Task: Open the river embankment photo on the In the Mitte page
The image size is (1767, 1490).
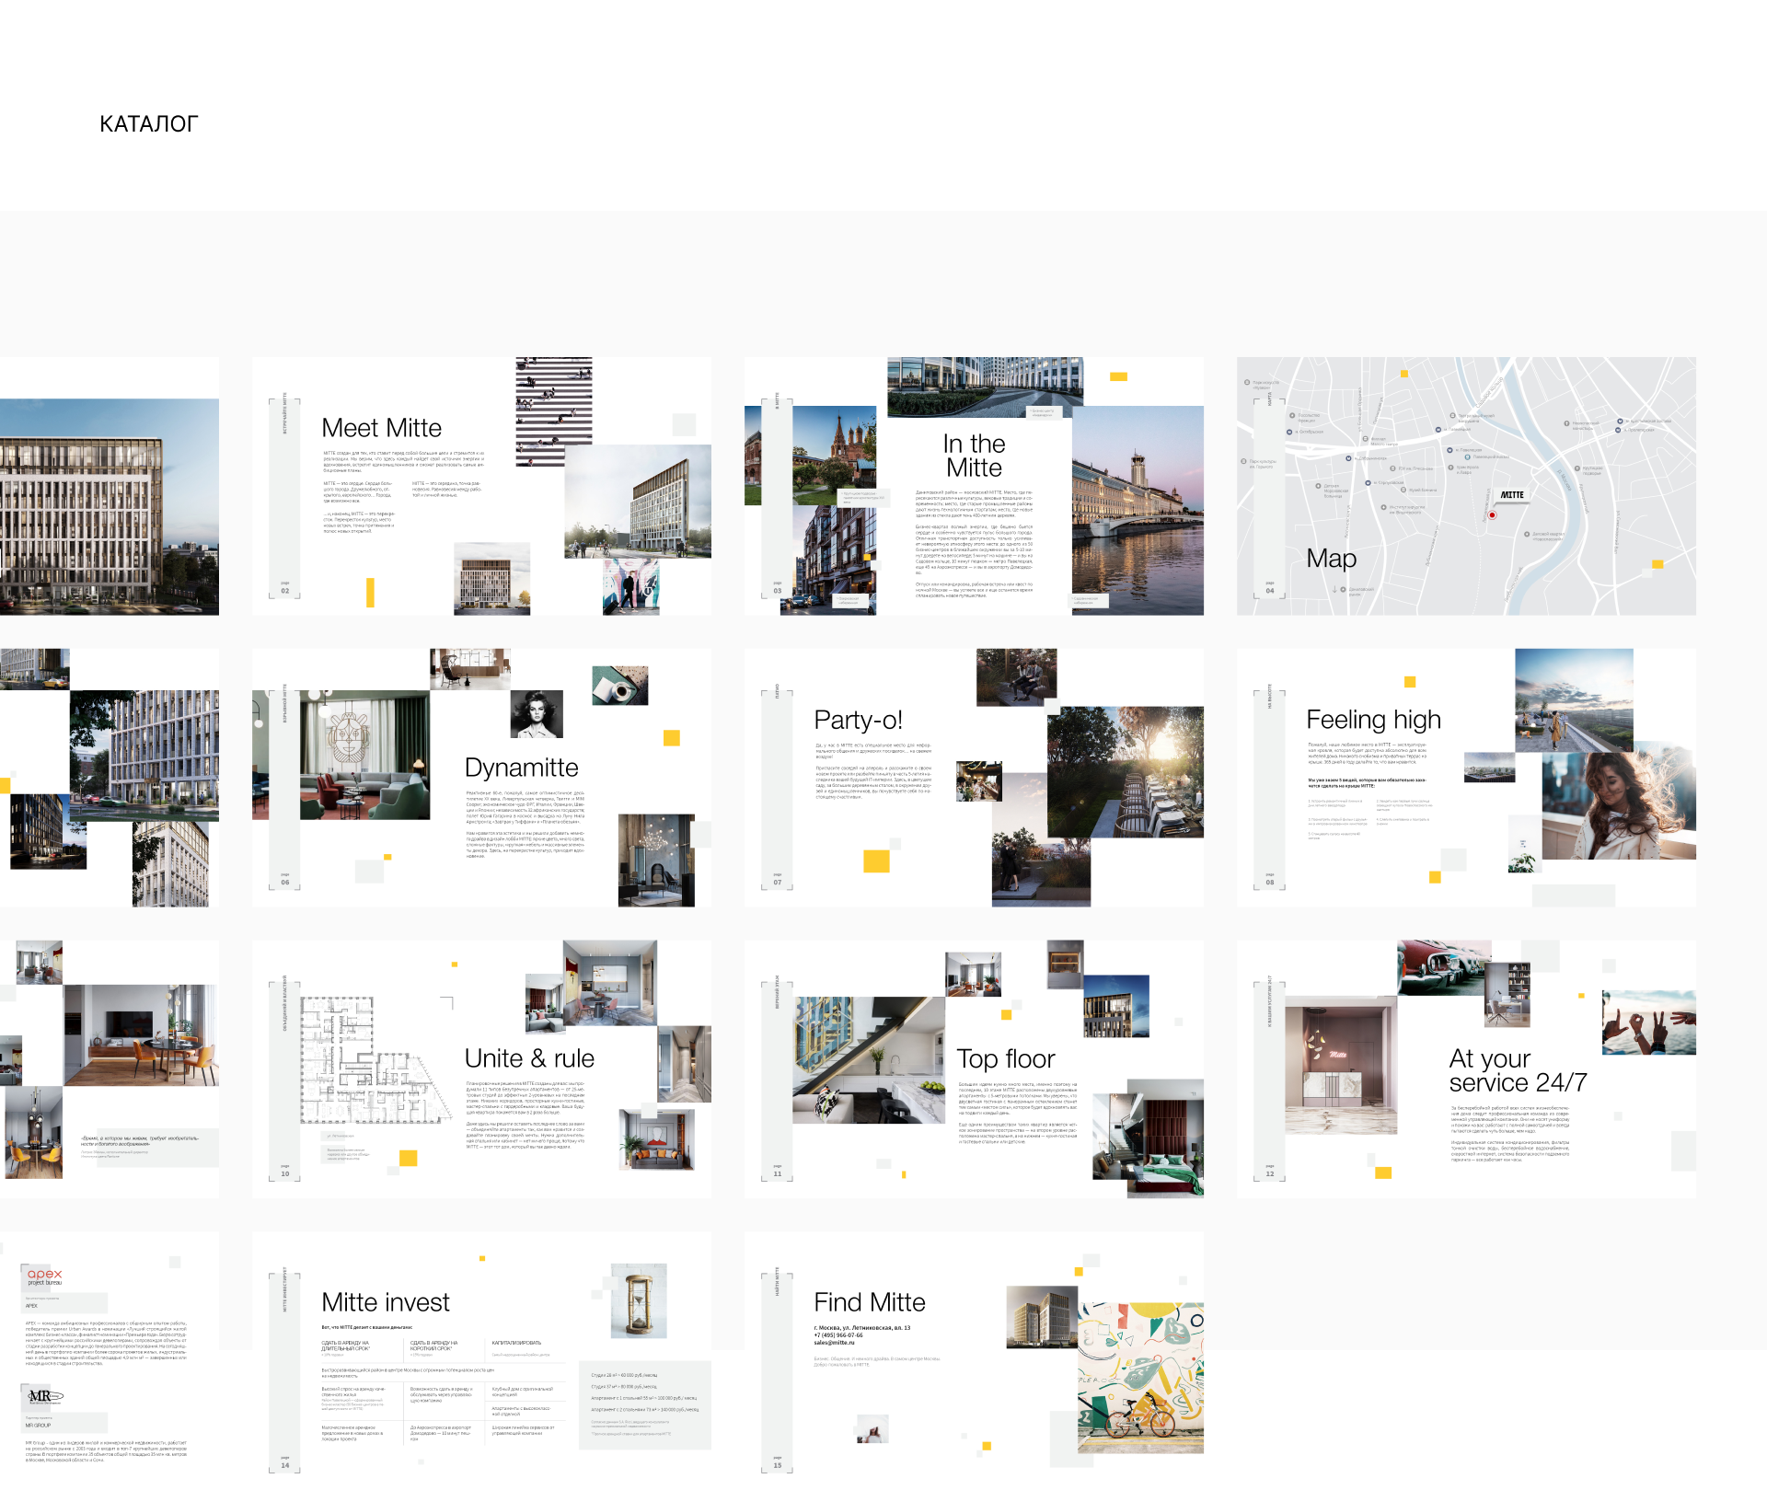Action: 1138,511
